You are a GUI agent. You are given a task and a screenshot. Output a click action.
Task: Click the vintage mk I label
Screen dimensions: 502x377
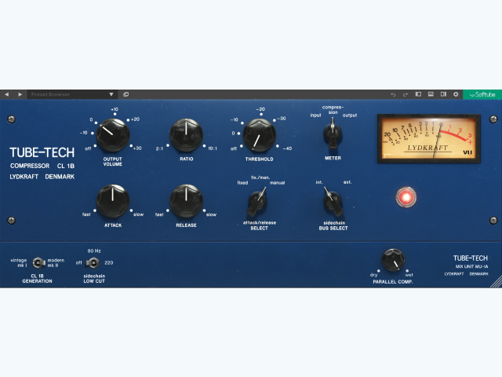coord(19,263)
